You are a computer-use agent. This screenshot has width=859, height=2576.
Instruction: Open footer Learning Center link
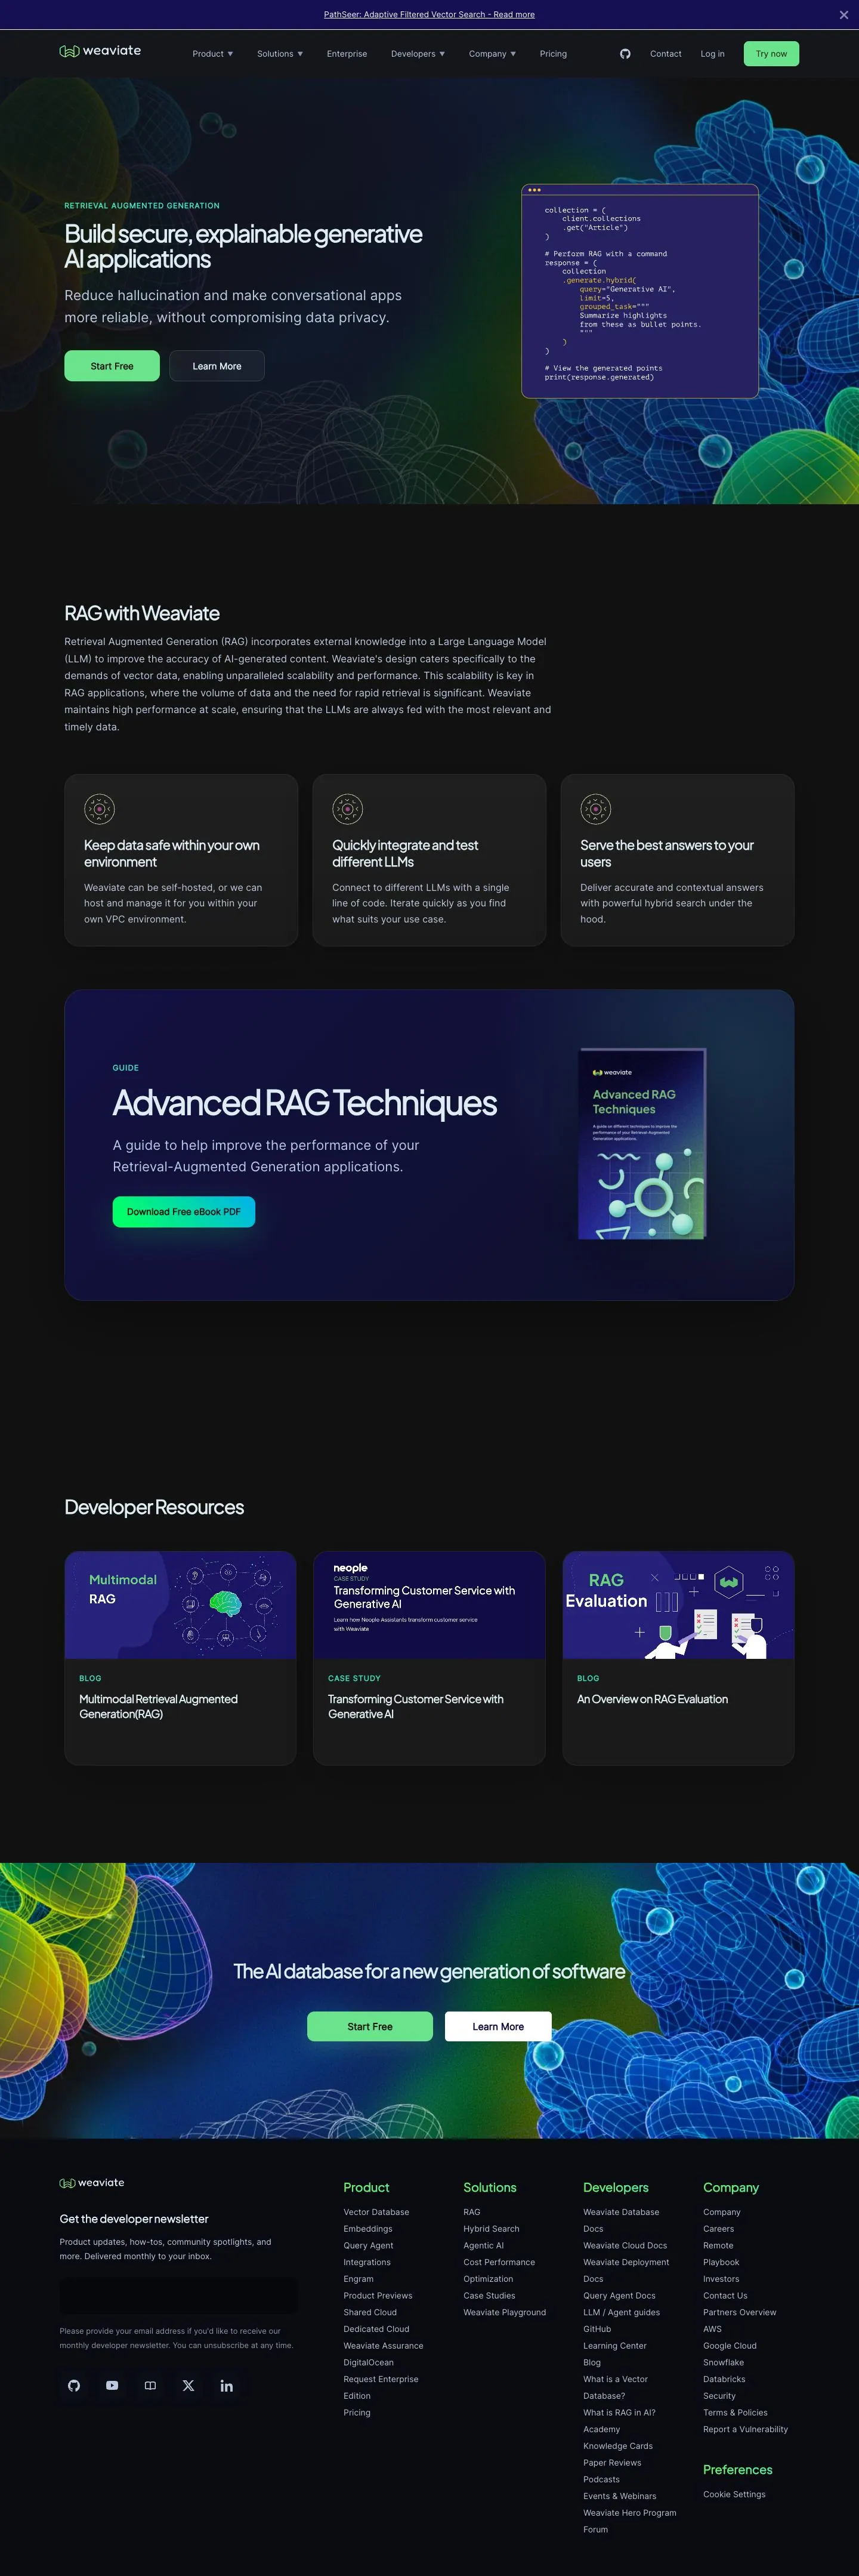click(x=615, y=2345)
